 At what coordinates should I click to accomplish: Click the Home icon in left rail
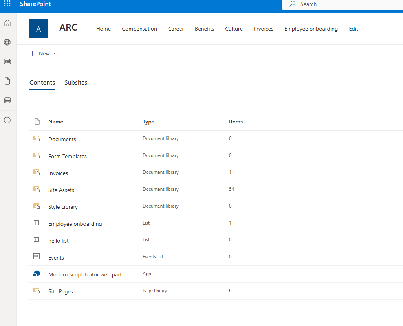(x=7, y=23)
